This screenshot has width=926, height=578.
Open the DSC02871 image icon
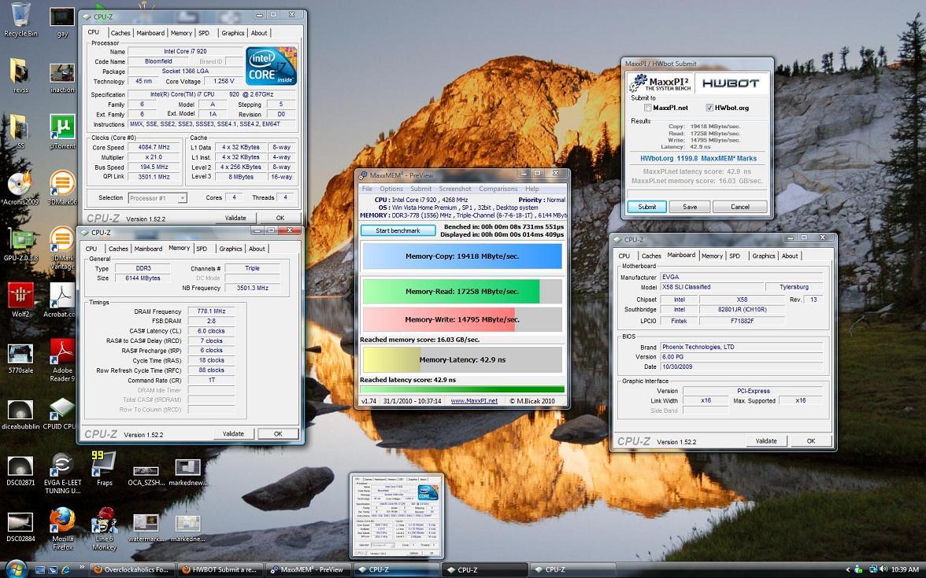[20, 469]
